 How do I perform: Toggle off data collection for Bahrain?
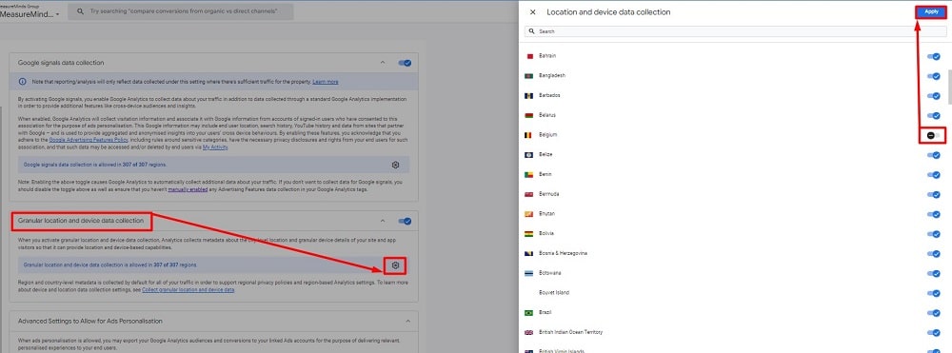click(933, 56)
